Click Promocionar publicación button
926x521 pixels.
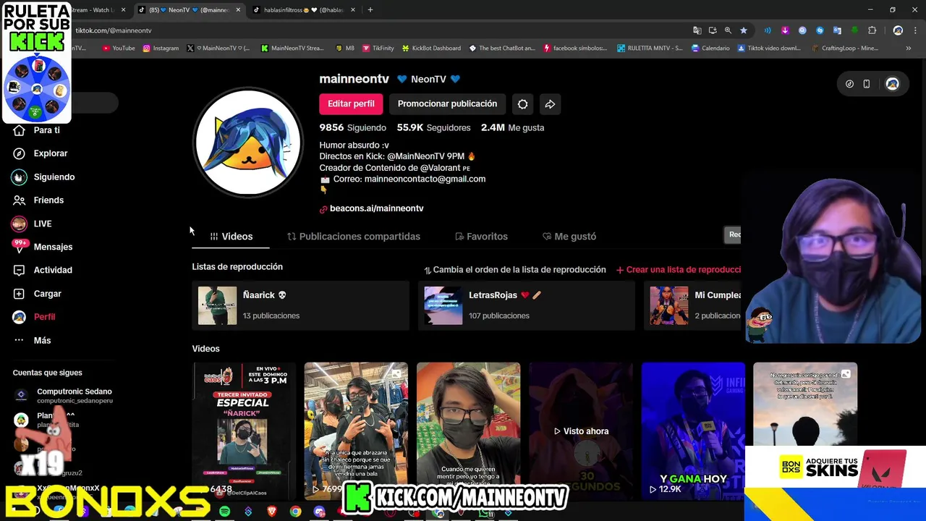[x=447, y=103]
